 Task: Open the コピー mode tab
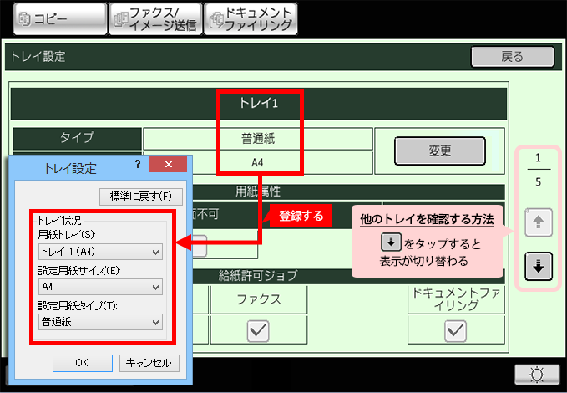[53, 18]
